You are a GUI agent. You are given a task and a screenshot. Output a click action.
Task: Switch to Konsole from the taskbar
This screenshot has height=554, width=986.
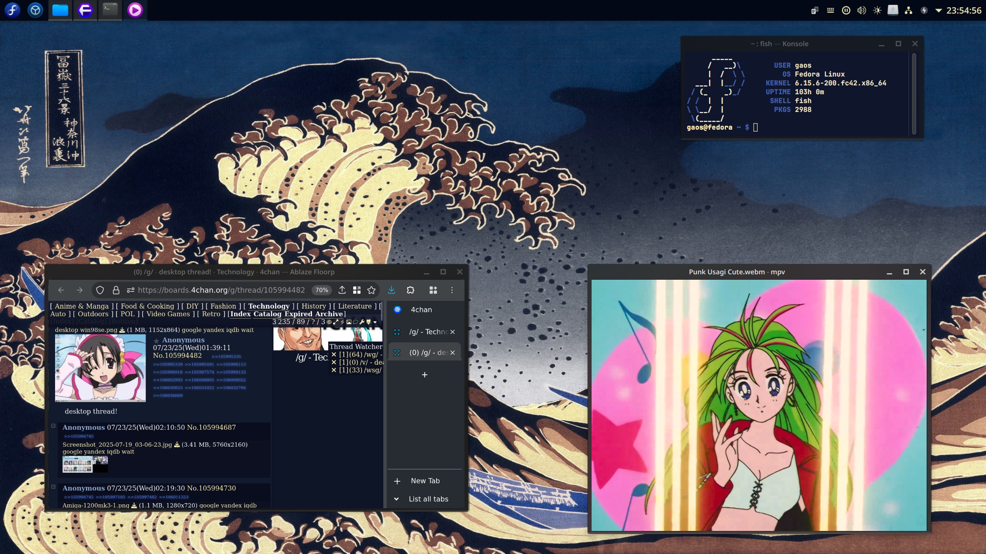[x=110, y=10]
